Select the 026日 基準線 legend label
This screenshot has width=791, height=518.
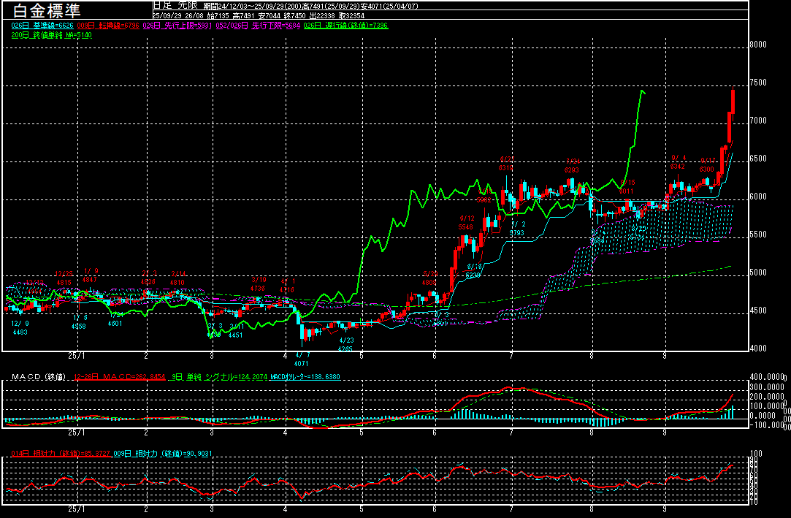(x=43, y=26)
